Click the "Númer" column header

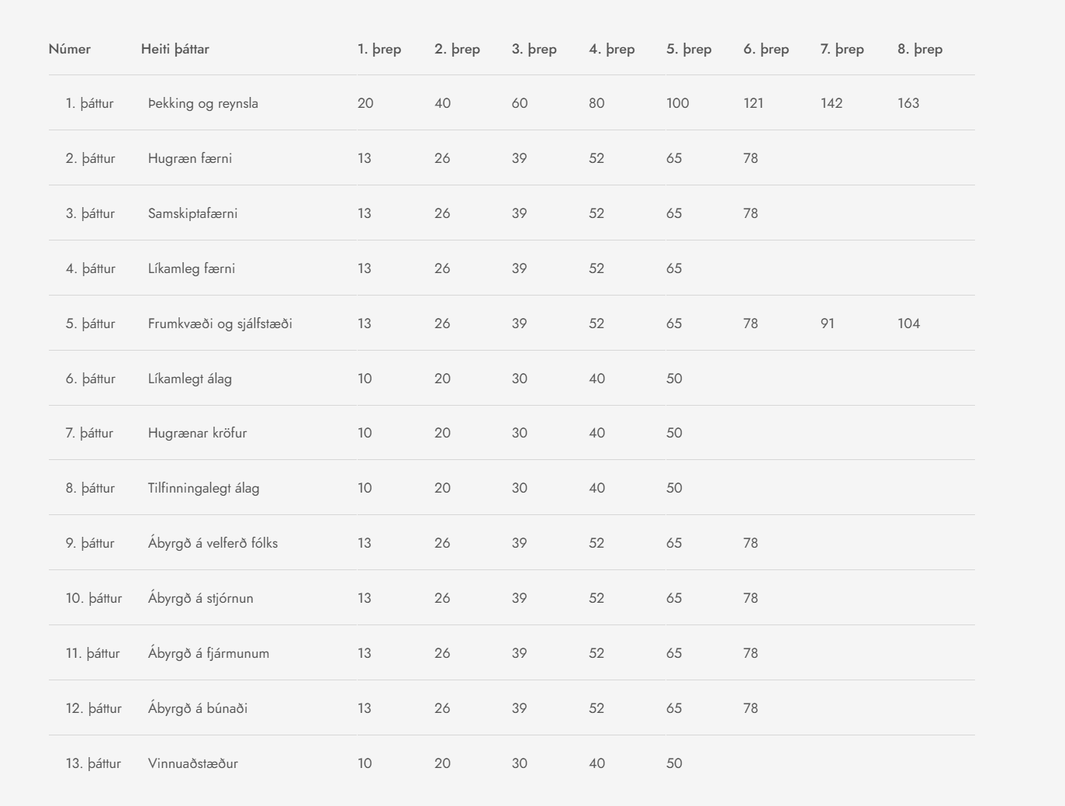70,49
